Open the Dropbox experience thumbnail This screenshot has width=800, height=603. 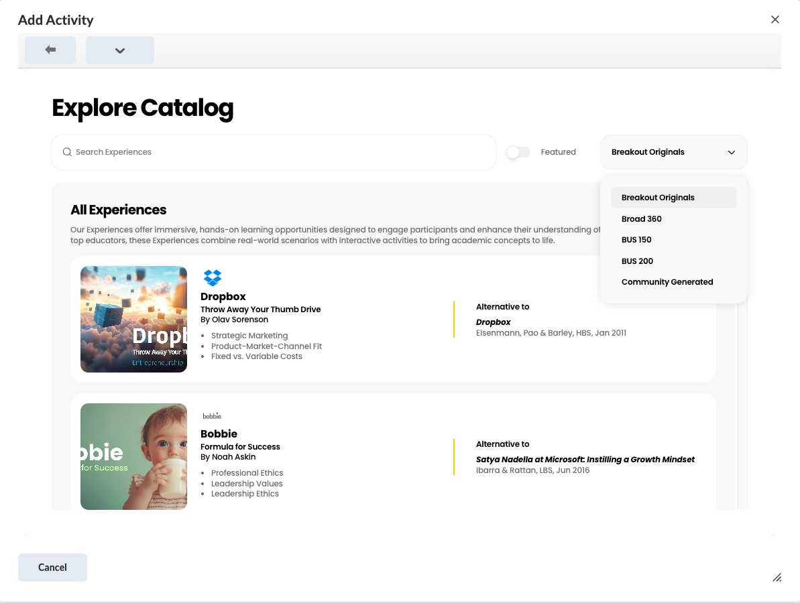tap(133, 319)
